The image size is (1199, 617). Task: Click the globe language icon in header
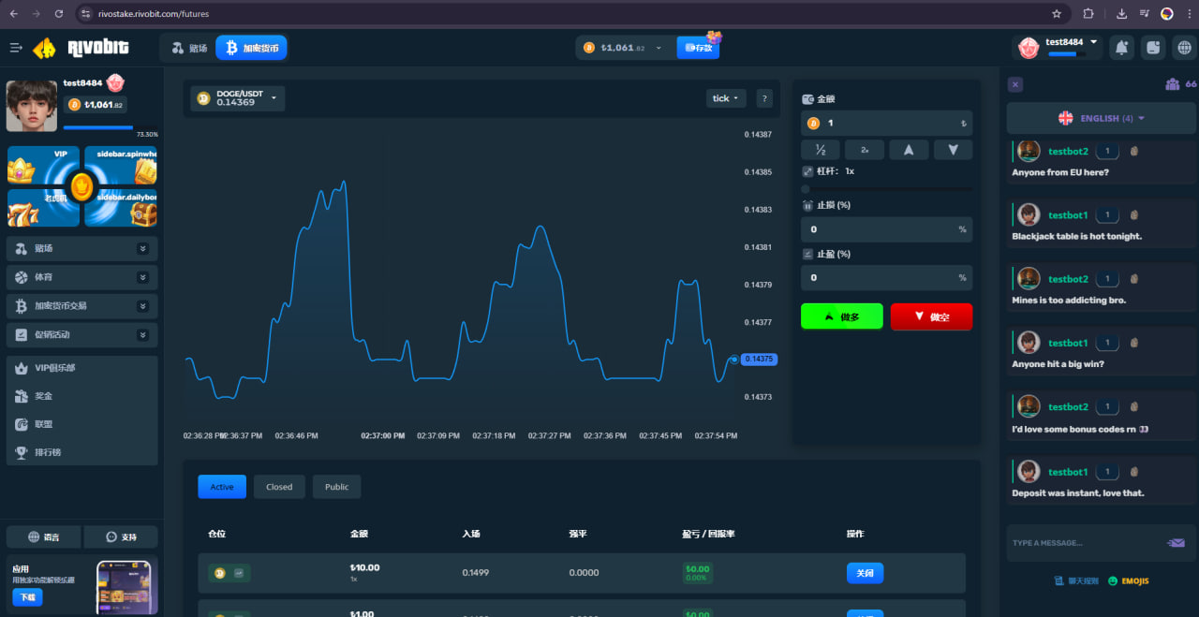click(x=1183, y=47)
